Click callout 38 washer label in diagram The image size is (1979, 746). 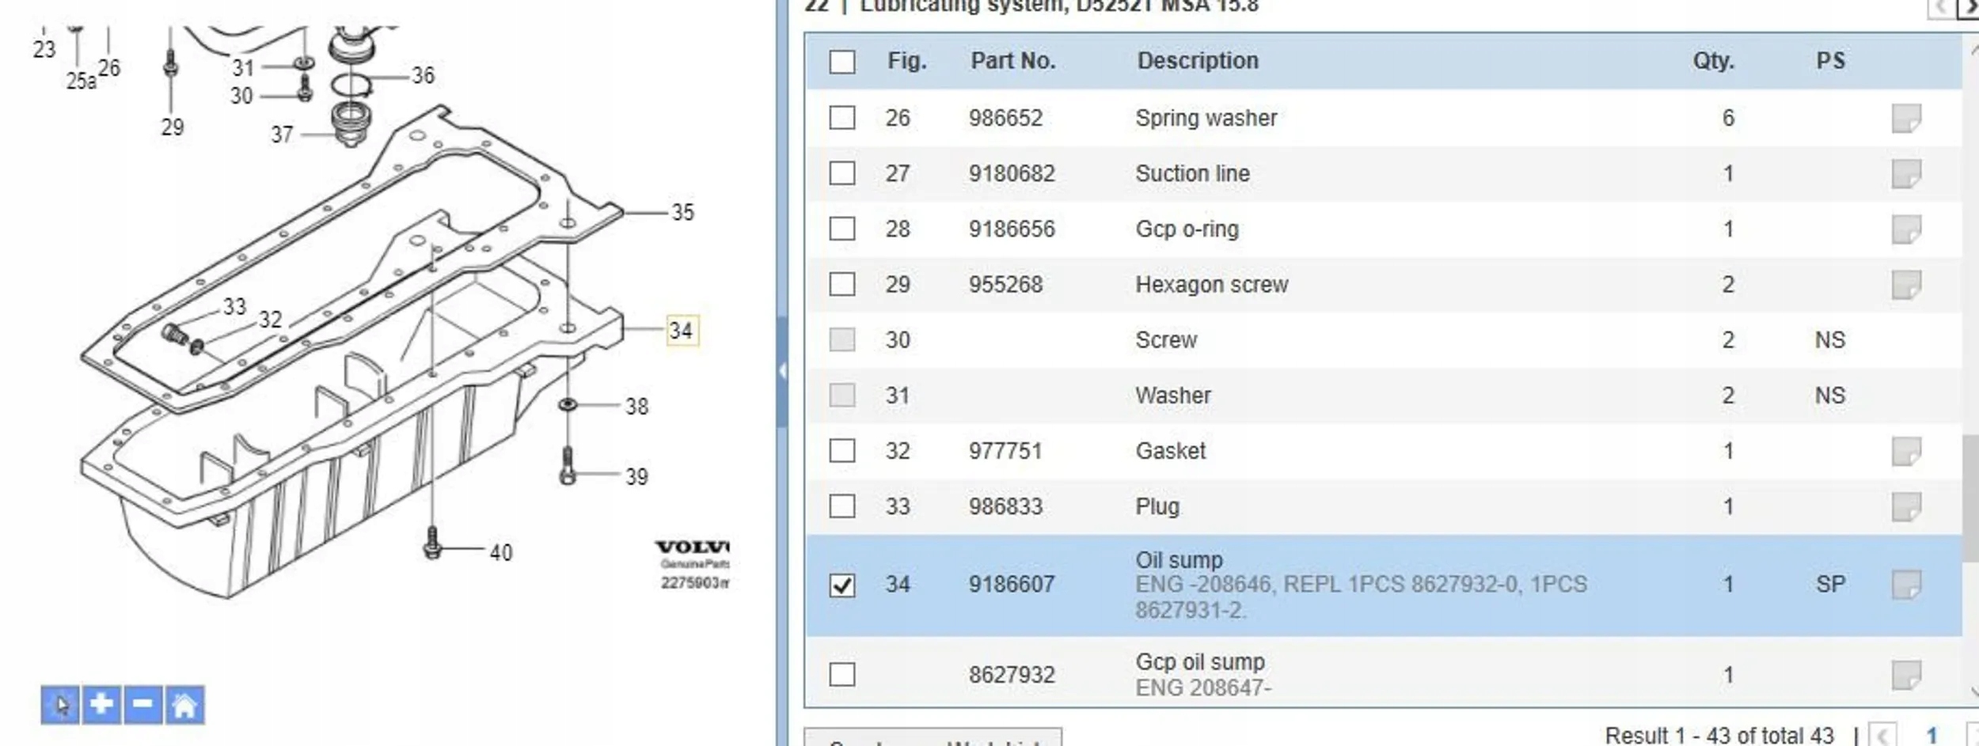point(636,406)
